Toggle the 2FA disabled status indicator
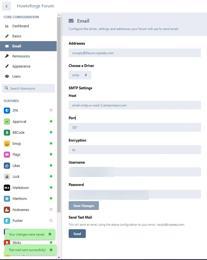The image size is (207, 260). (x=51, y=110)
